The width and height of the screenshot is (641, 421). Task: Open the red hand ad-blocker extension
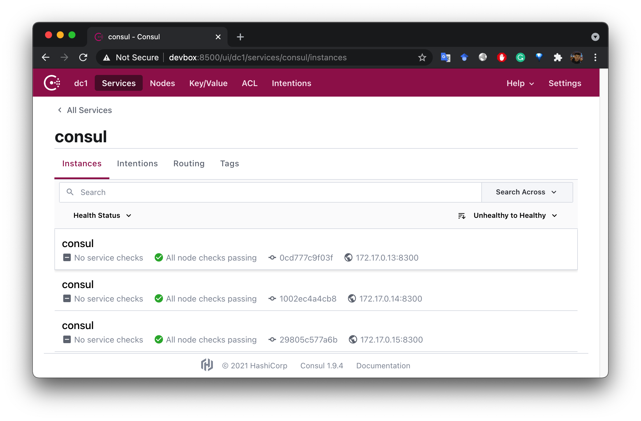point(502,57)
